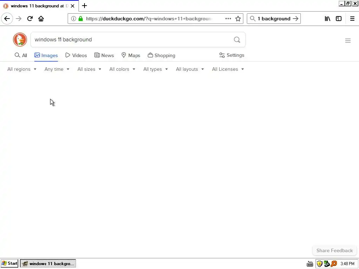
Task: Submit the browser search bar arrow
Action: (x=296, y=19)
